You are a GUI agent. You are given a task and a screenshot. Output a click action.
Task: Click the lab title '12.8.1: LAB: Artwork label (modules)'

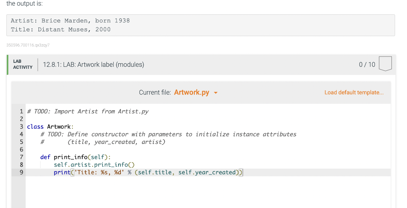pyautogui.click(x=93, y=64)
